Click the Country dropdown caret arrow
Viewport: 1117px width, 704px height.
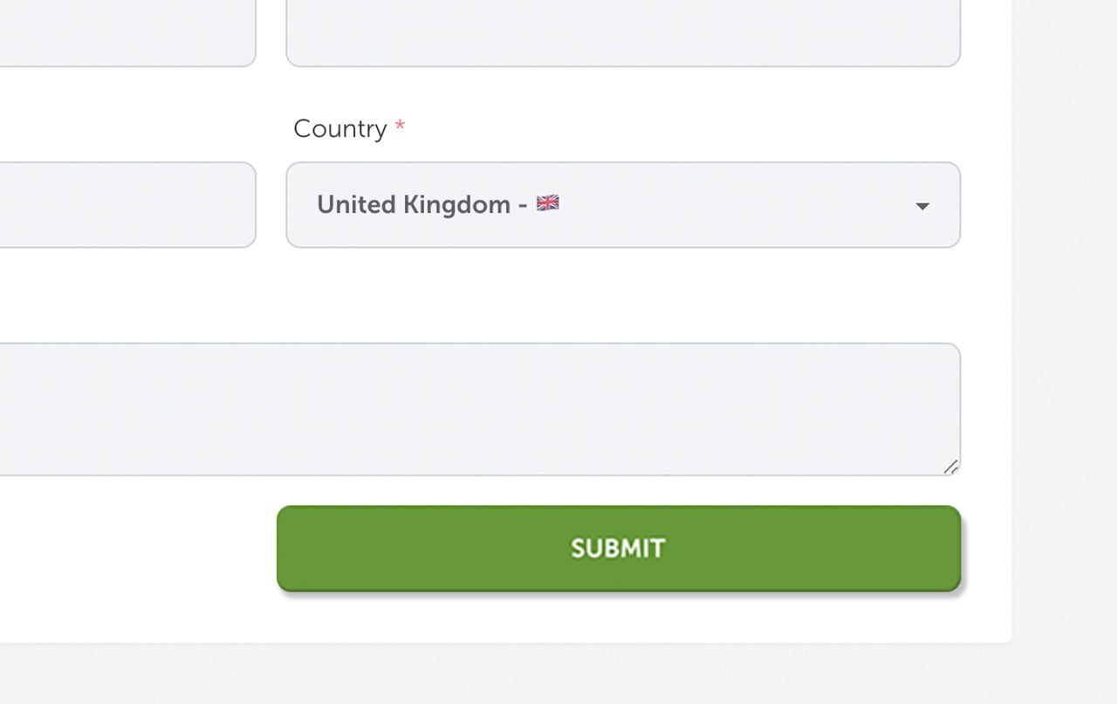coord(922,206)
